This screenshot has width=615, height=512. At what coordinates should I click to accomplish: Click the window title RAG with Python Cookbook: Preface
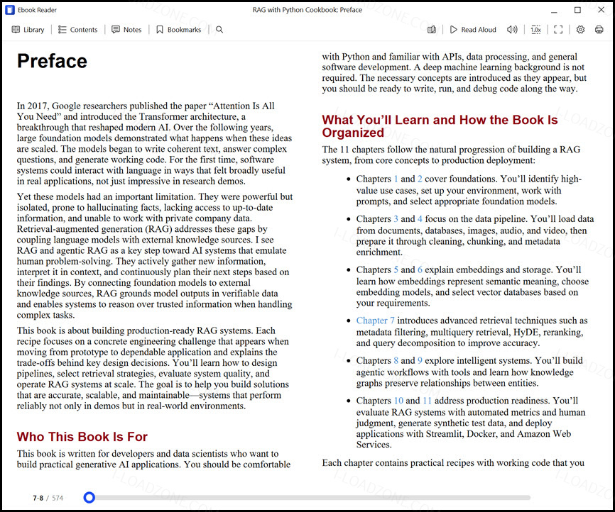[x=307, y=10]
